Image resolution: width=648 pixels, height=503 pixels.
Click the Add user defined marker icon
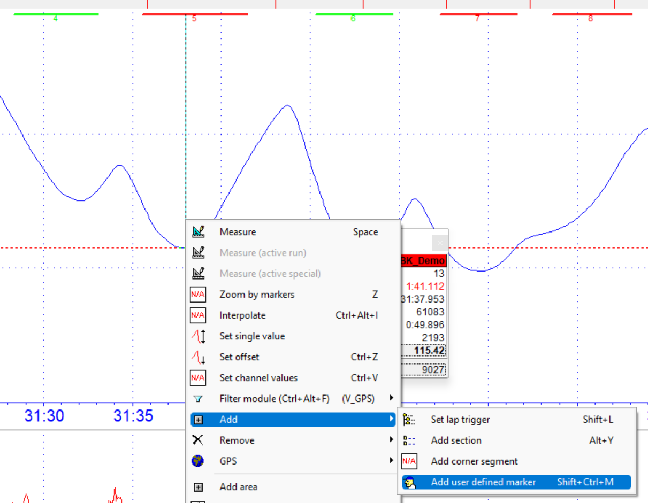[x=409, y=482]
